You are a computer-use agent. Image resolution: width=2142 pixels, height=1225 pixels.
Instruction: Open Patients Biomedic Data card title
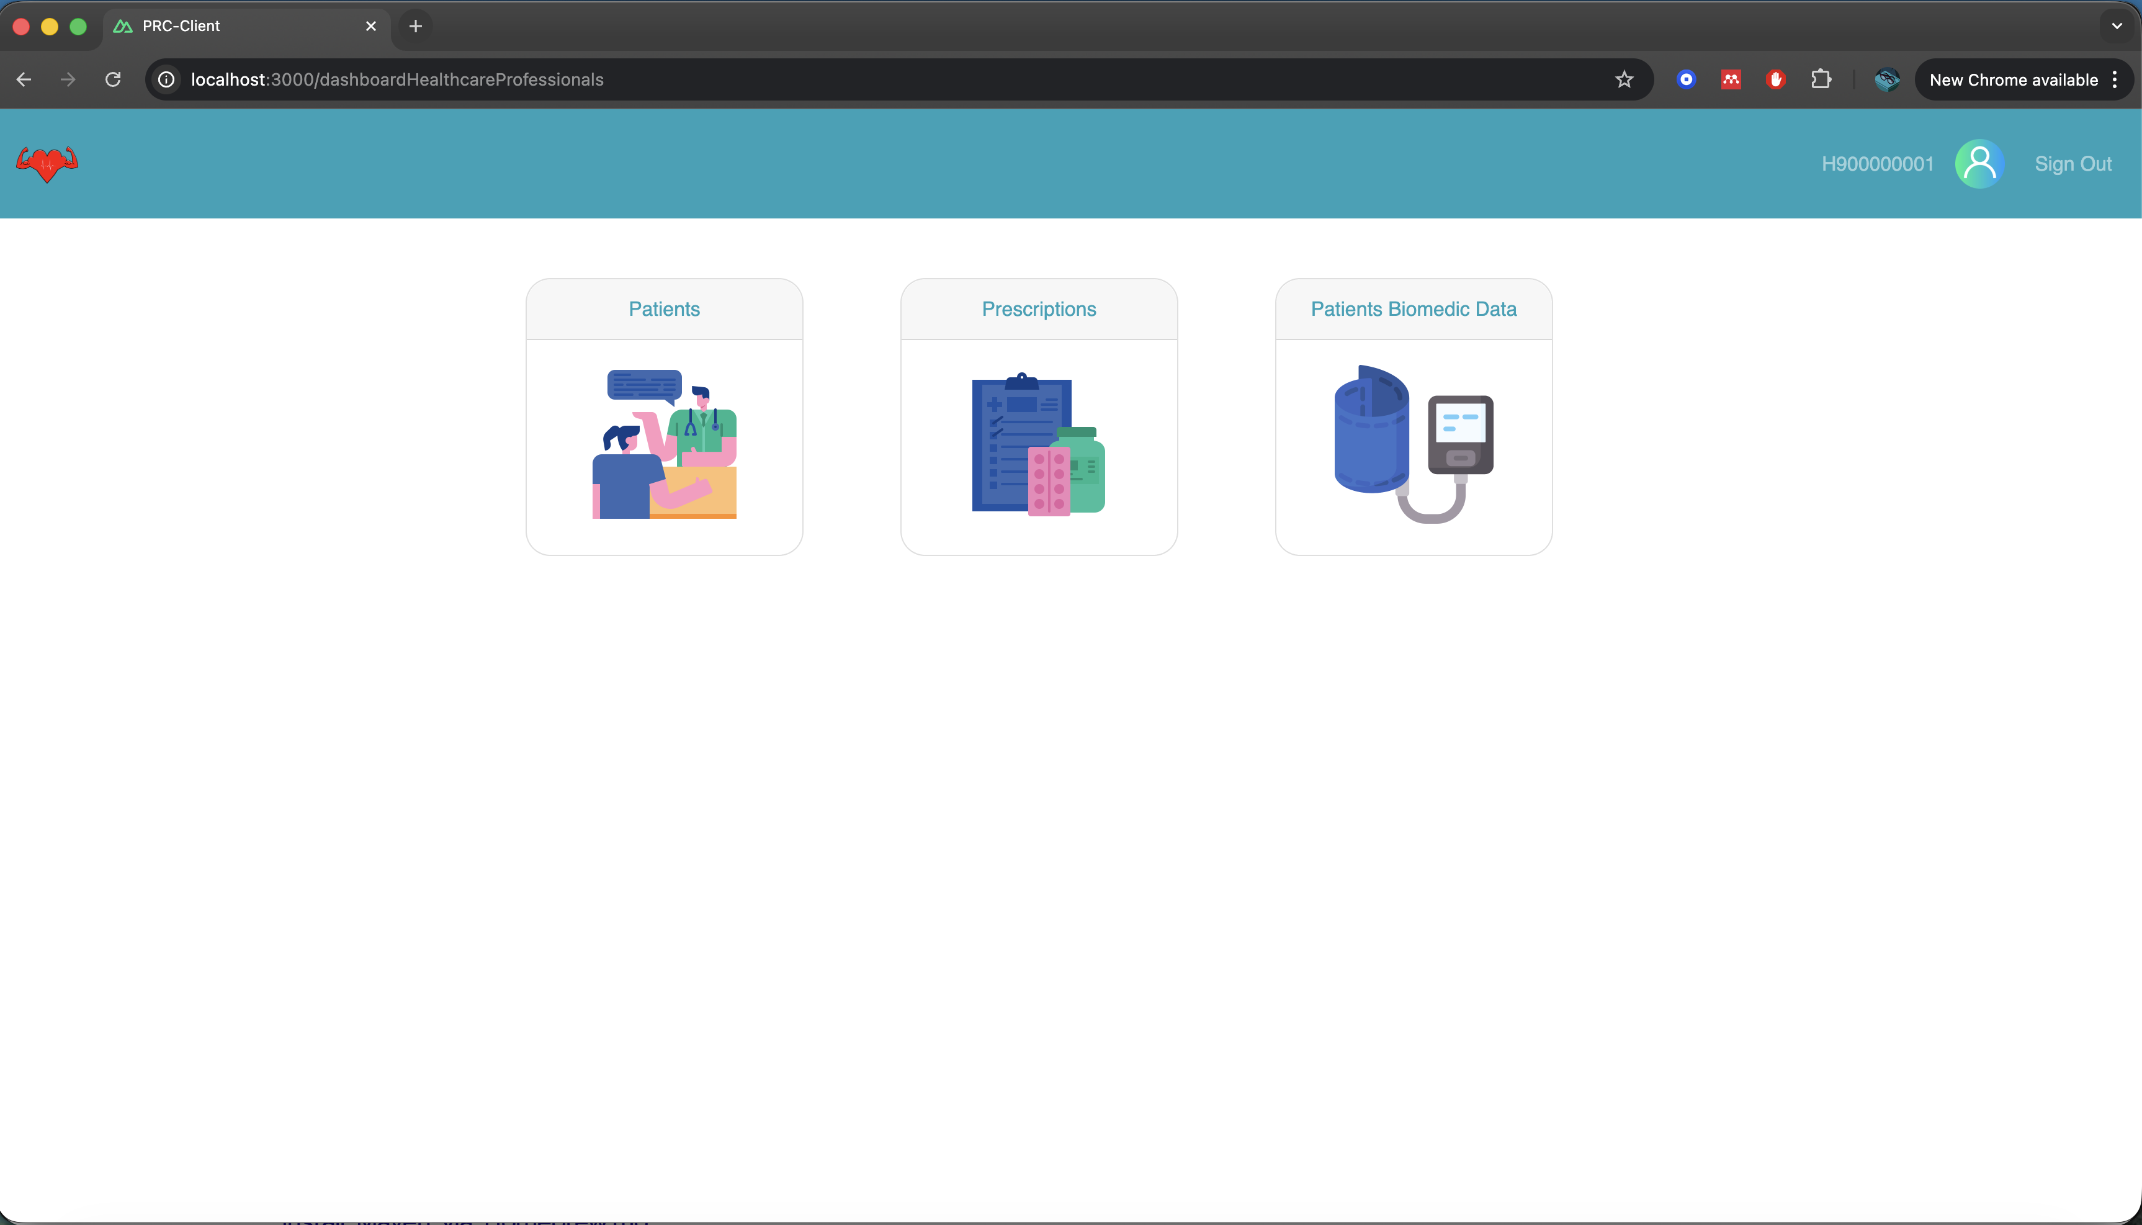(1414, 309)
